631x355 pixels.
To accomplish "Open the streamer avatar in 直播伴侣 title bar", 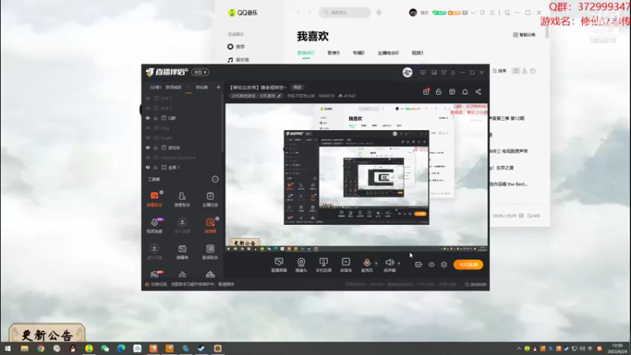I will point(407,73).
